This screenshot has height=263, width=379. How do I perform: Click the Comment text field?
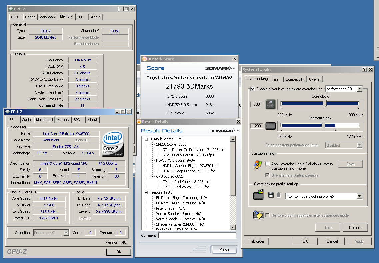197,235
